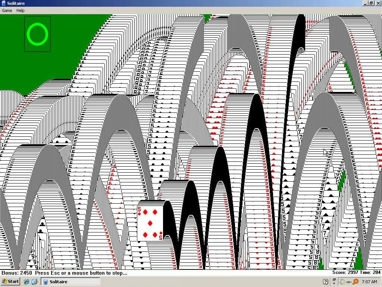
Task: Click the 7:07 AM clock
Action: click(369, 282)
